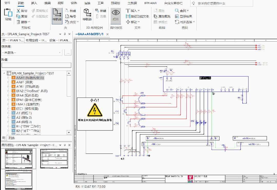Image resolution: width=277 pixels, height=190 pixels.
Task: Click the value (数值) input field
Action: pyautogui.click(x=36, y=65)
